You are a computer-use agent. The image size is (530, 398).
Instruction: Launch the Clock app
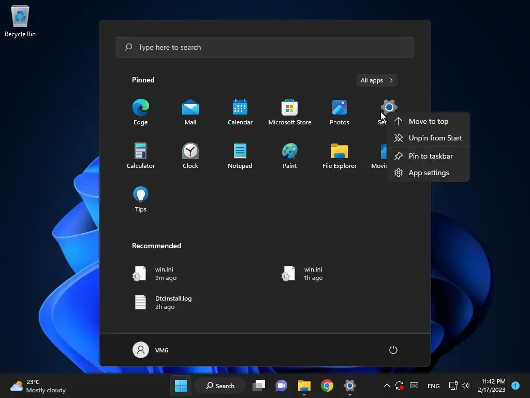click(x=190, y=155)
